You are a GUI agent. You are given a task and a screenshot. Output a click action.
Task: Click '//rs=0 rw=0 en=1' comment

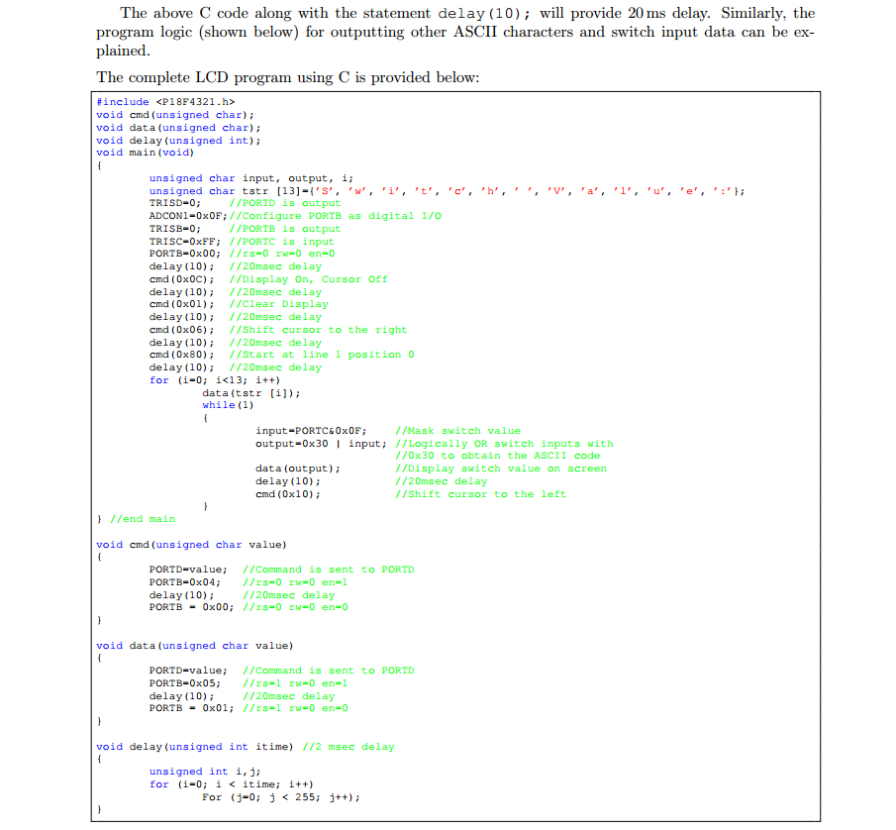click(x=295, y=582)
